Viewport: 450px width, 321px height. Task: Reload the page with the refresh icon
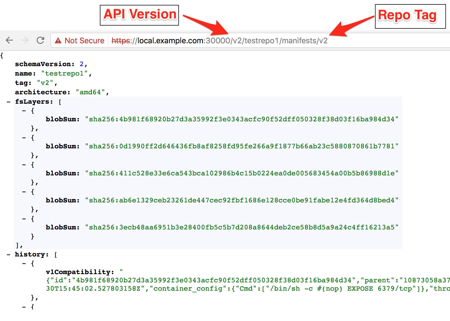pos(41,40)
